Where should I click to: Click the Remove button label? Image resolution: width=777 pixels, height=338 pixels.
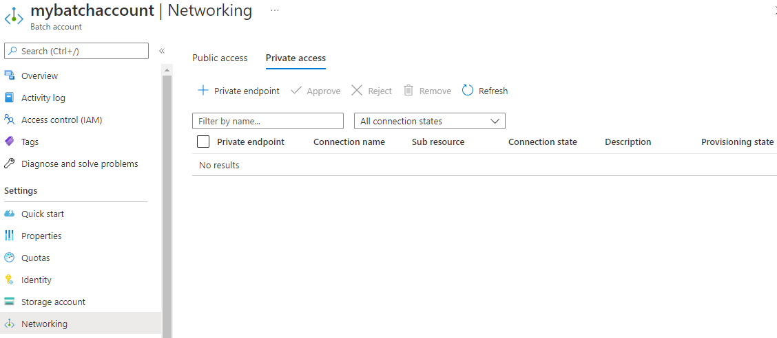coord(435,91)
